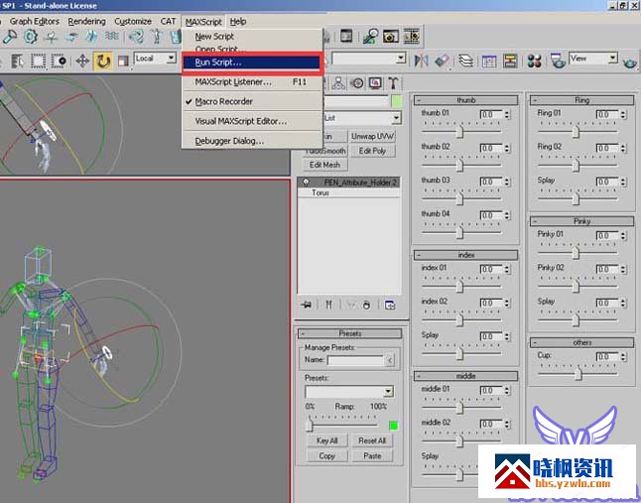
Task: Toggle the Window/Crossing selection icon
Action: click(59, 62)
